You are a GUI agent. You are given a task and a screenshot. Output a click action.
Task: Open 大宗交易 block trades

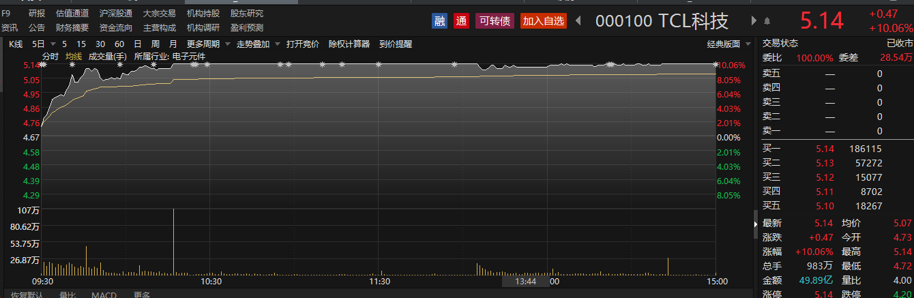[x=160, y=13]
